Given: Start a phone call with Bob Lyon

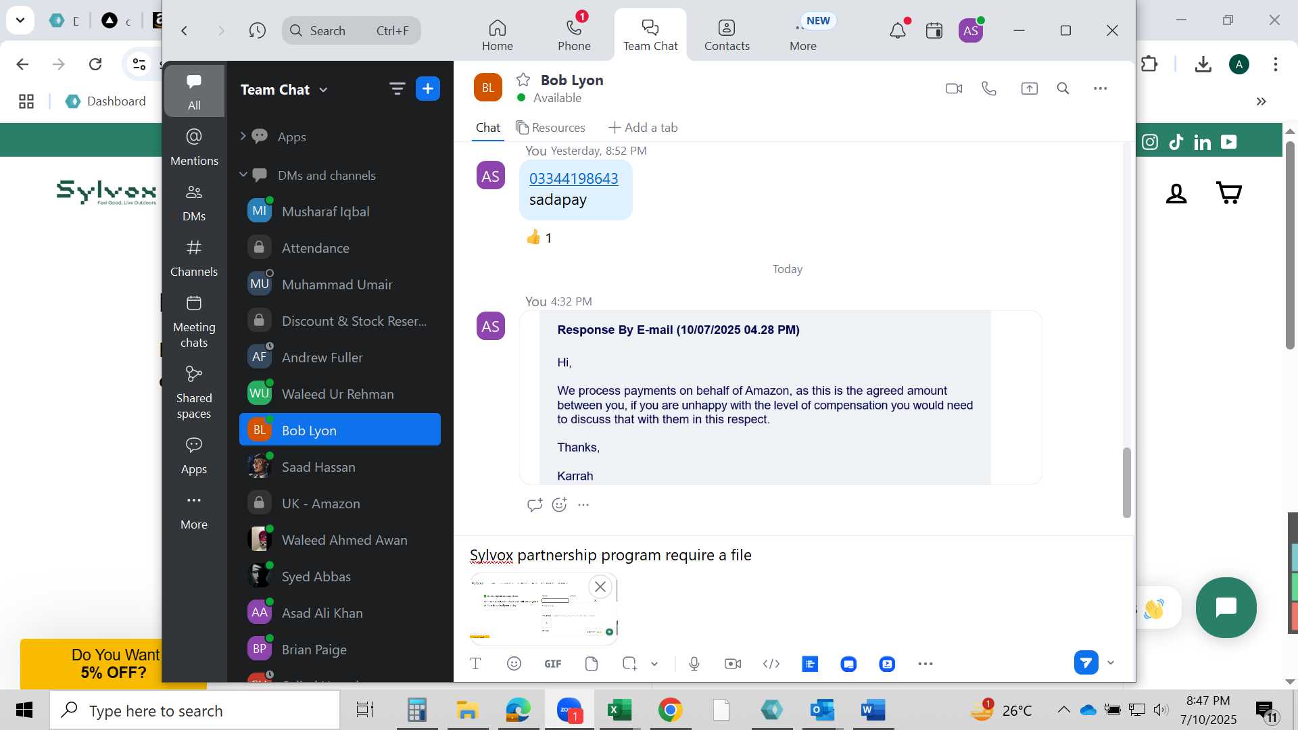Looking at the screenshot, I should pos(989,89).
